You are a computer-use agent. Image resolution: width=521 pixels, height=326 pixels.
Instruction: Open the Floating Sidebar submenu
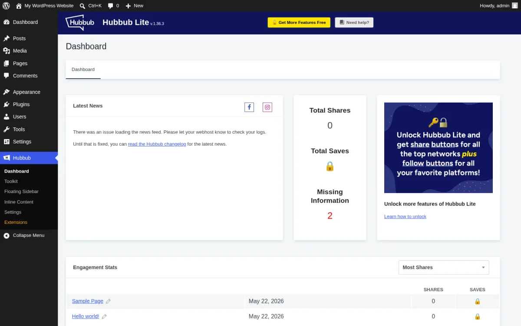coord(21,192)
